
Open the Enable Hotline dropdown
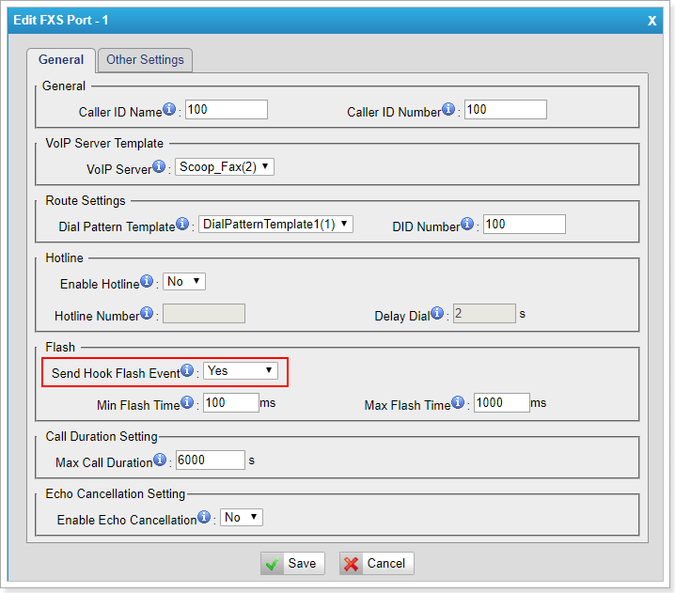pos(184,281)
